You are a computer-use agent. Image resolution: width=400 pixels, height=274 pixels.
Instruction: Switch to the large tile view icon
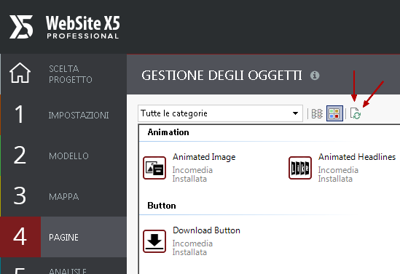pos(334,113)
